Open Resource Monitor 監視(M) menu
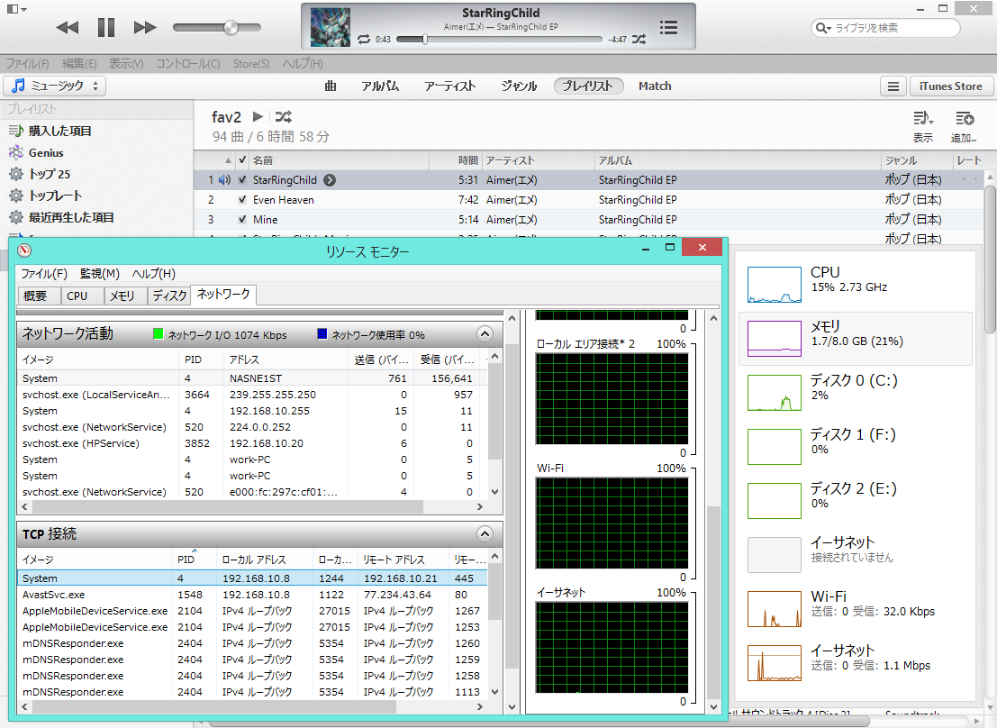The image size is (997, 728). point(100,274)
